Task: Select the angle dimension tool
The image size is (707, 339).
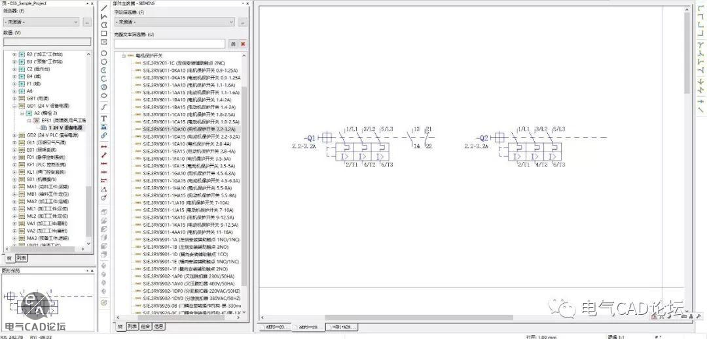Action: [x=103, y=189]
